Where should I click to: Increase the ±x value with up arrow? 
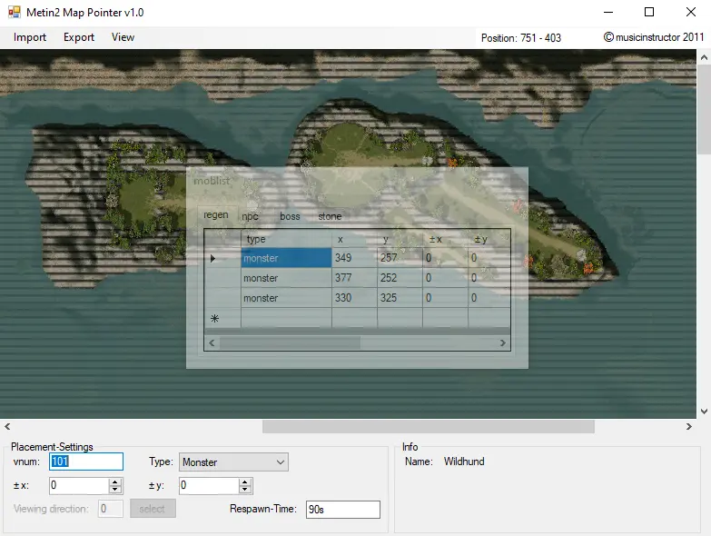pos(115,482)
